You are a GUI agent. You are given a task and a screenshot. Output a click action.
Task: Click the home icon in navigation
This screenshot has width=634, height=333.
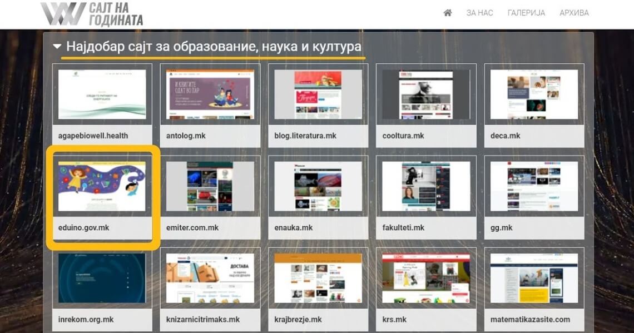coord(447,13)
